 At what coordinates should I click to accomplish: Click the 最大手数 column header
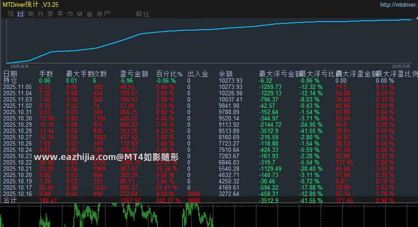point(80,74)
